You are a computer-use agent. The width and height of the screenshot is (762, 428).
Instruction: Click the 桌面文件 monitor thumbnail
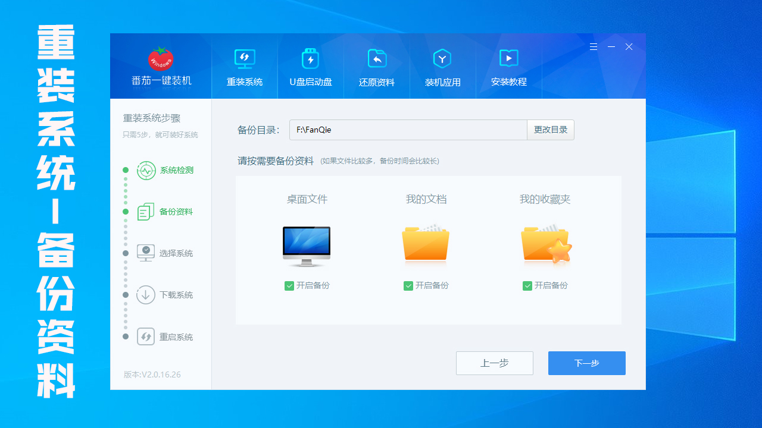pos(307,244)
